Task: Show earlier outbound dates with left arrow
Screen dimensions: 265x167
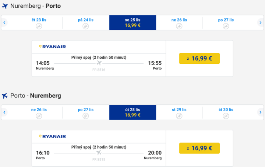Action: click(4, 23)
